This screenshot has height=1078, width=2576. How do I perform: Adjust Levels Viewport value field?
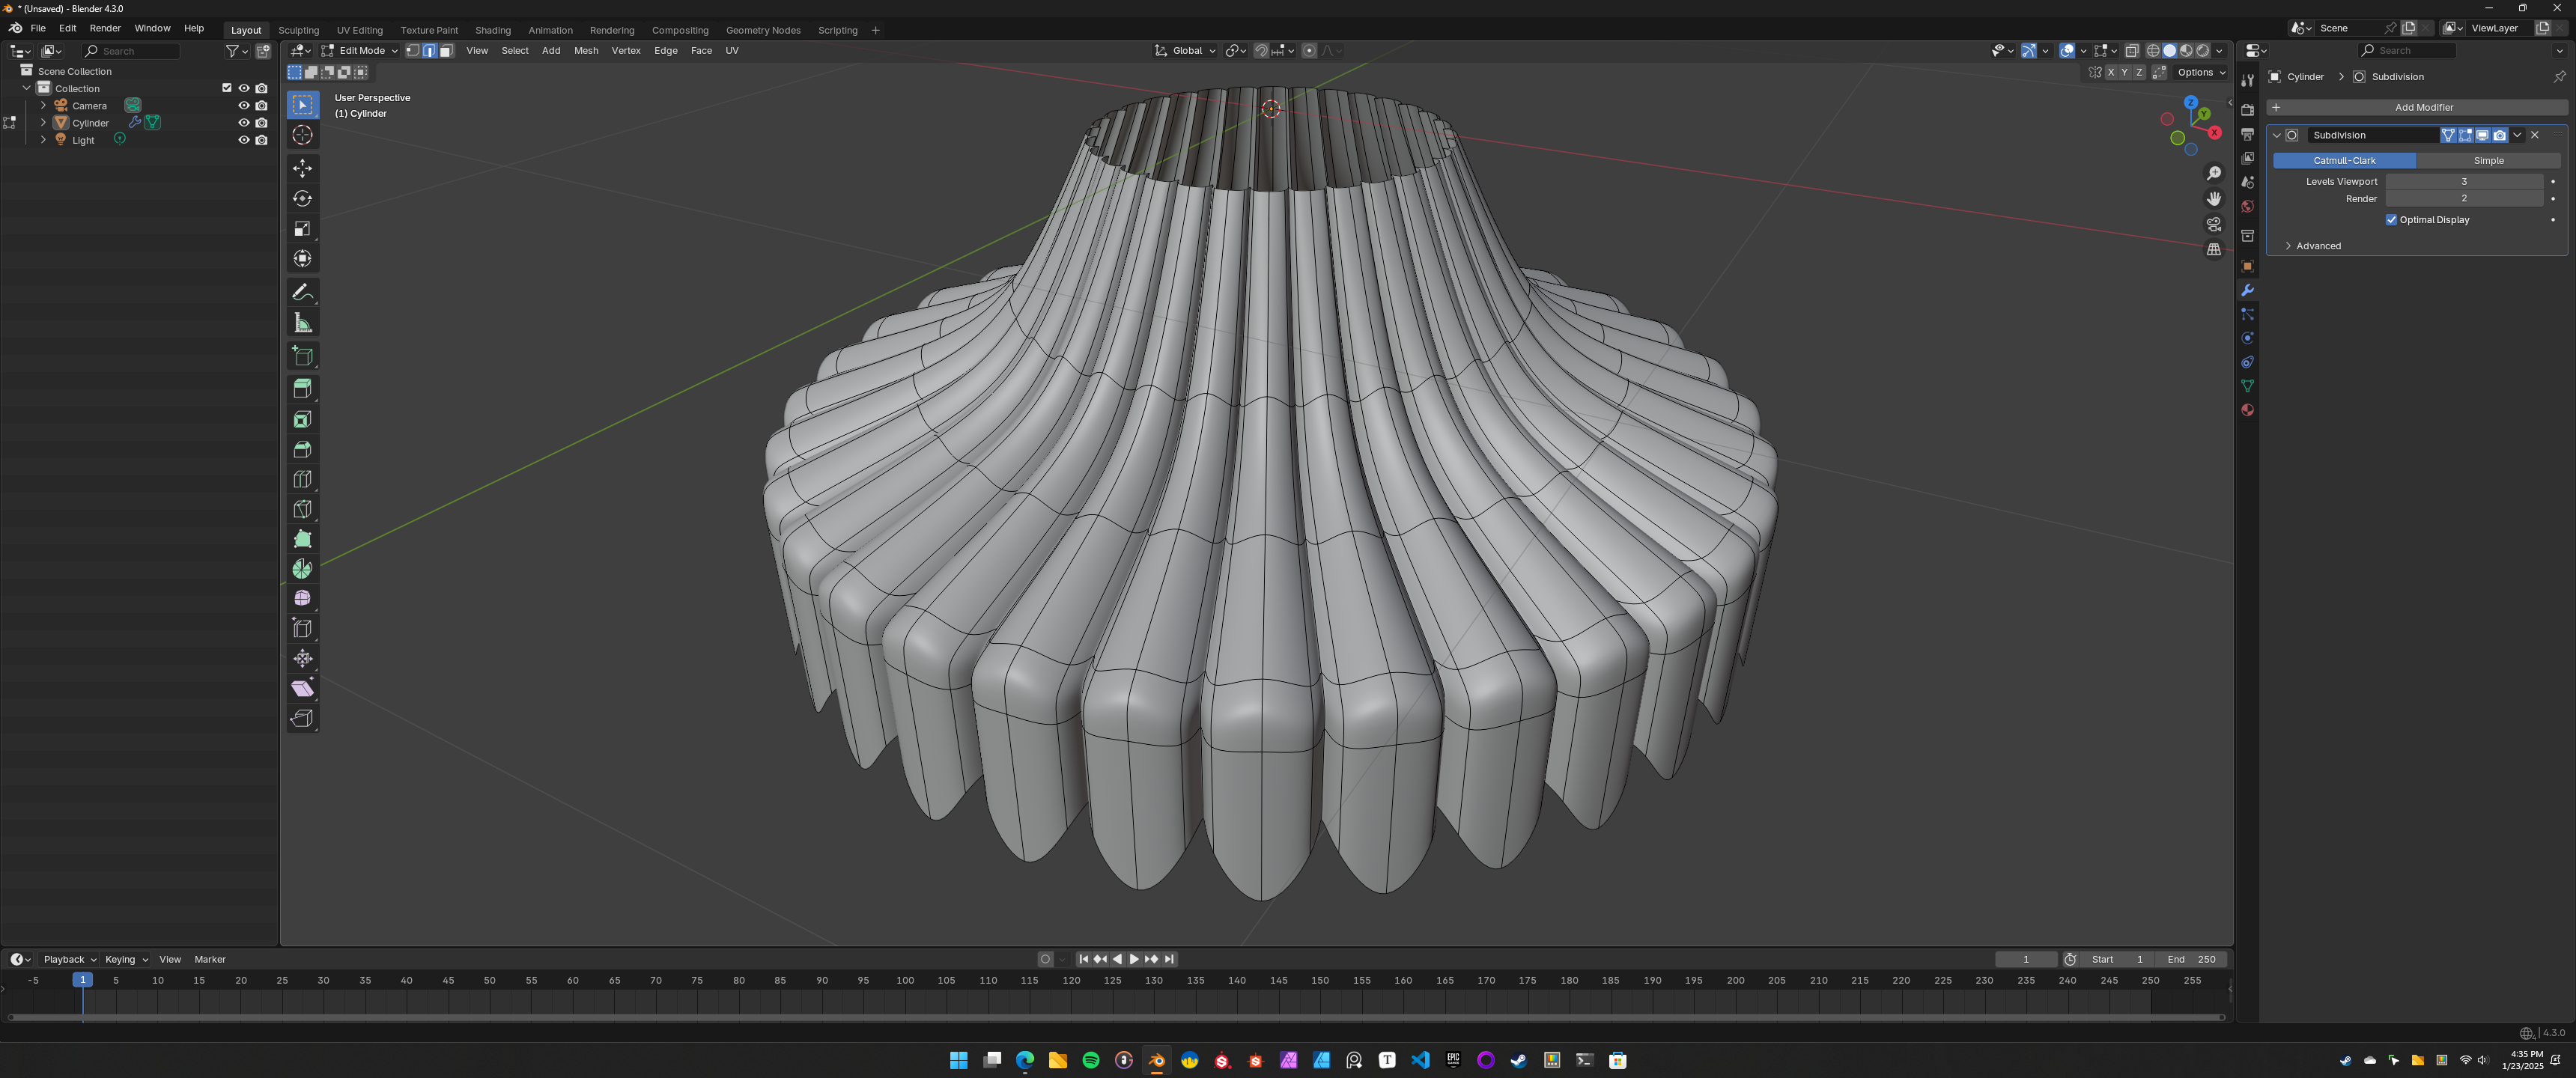[2463, 182]
